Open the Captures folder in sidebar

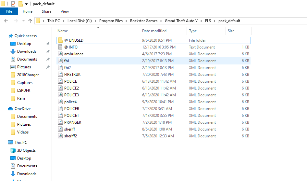pyautogui.click(x=25, y=83)
